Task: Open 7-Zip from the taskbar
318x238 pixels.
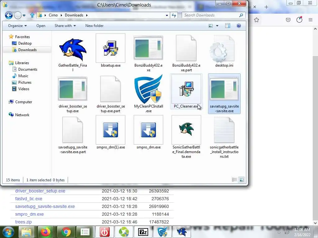Action: (x=143, y=232)
